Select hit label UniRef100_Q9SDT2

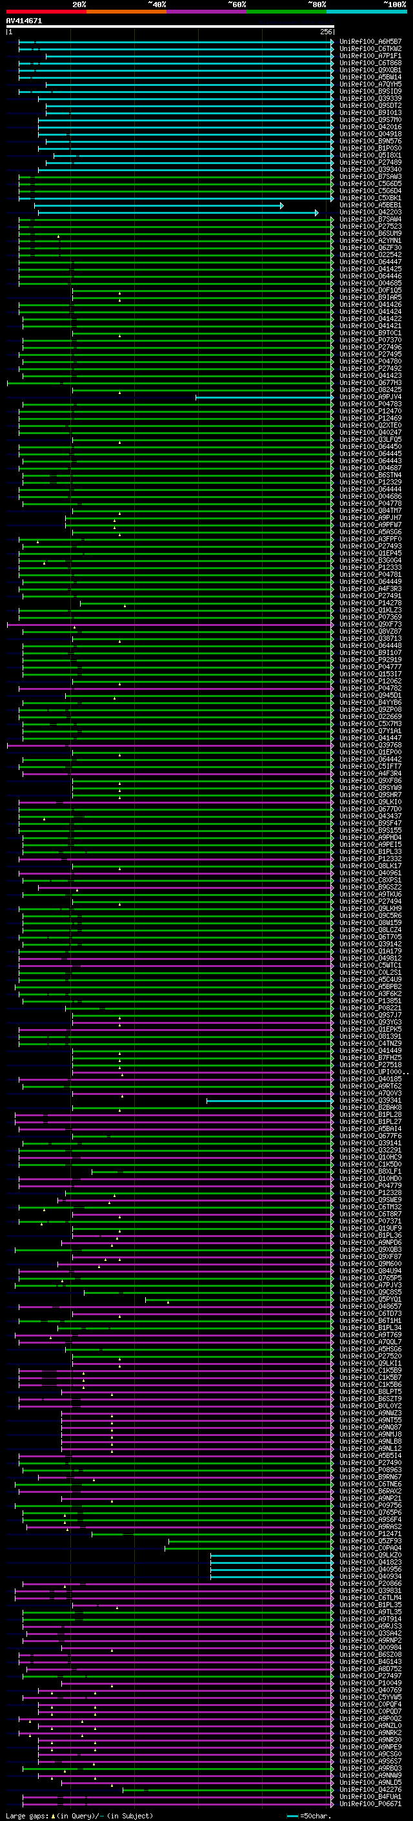[370, 105]
